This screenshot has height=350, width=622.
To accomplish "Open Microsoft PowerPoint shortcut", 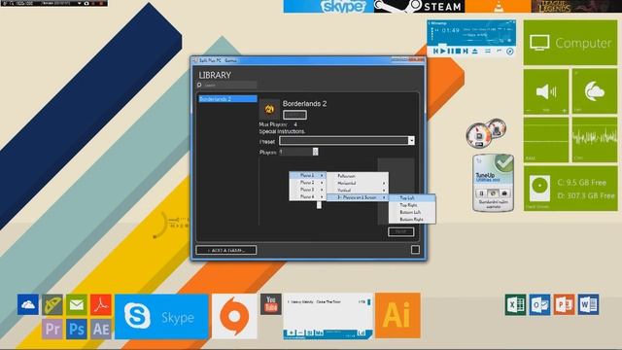I will point(564,304).
